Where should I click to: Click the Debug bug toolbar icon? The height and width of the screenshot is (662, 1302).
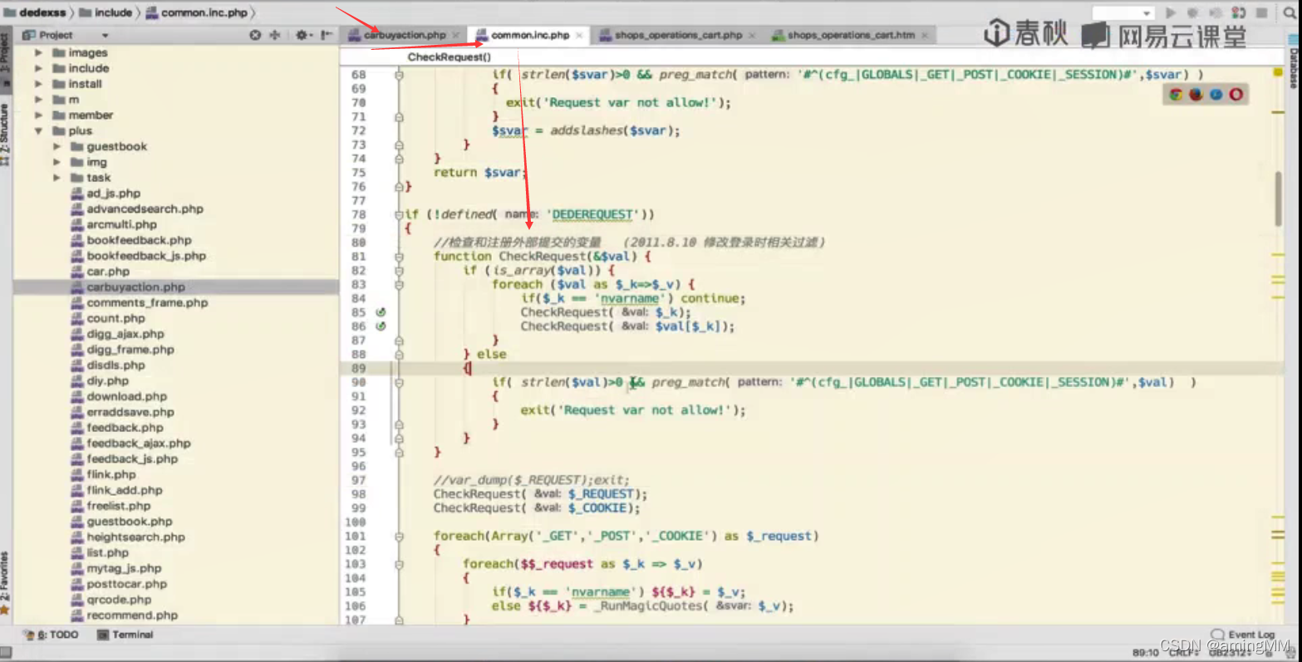click(1193, 12)
